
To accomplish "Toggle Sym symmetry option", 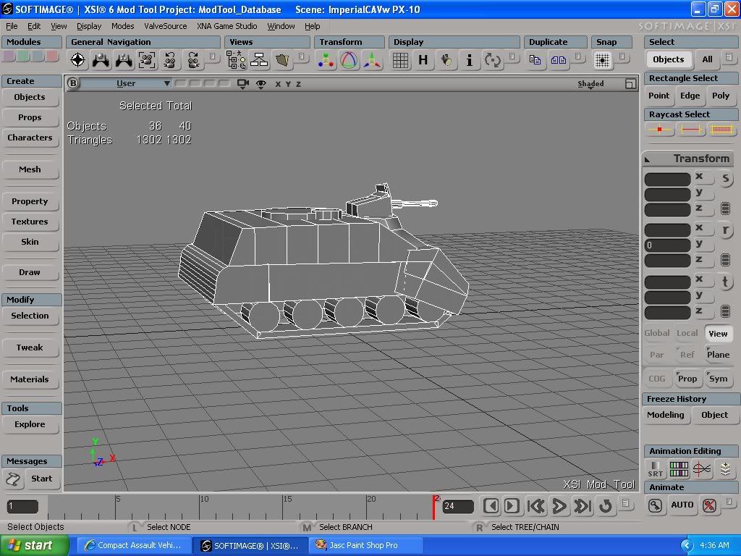I will click(718, 378).
